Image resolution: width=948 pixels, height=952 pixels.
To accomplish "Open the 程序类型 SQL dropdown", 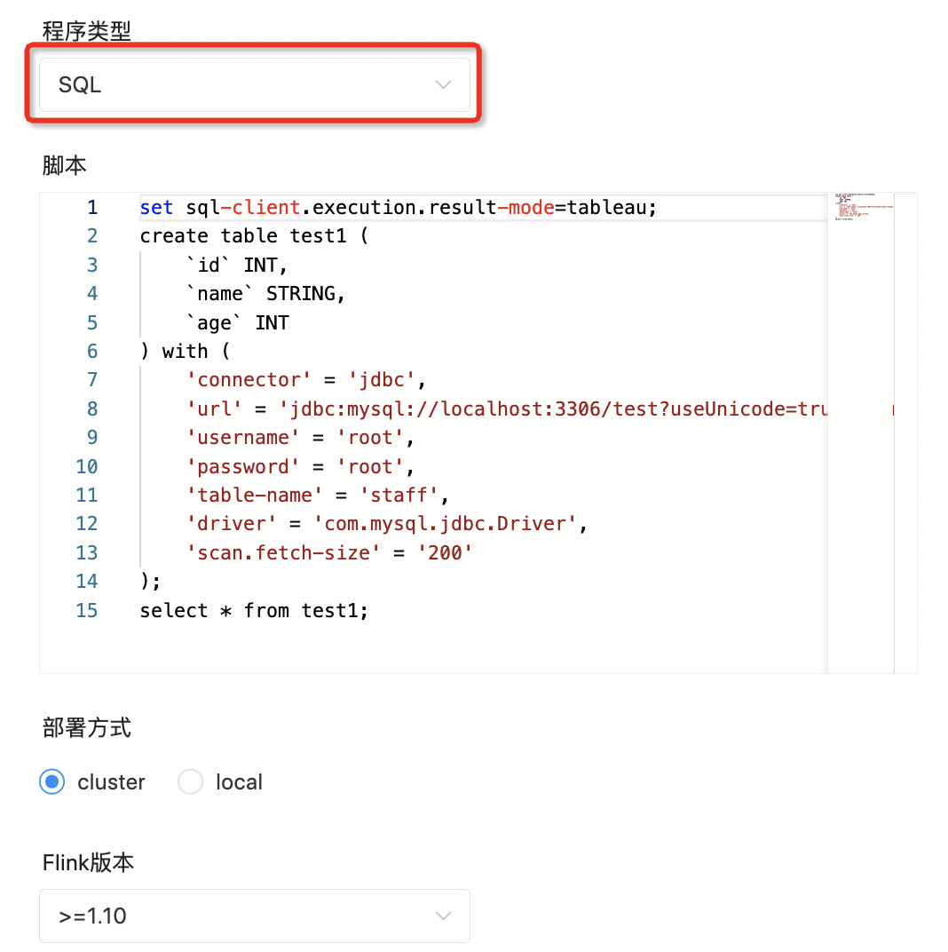I will coord(255,84).
